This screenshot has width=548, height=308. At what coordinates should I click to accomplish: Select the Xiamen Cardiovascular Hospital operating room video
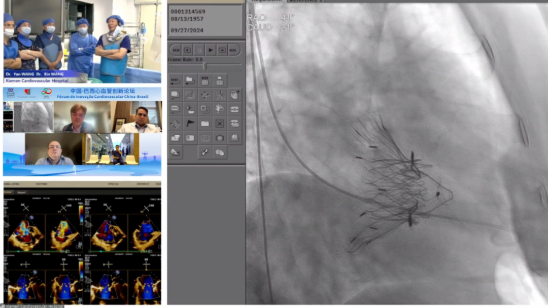pyautogui.click(x=82, y=42)
